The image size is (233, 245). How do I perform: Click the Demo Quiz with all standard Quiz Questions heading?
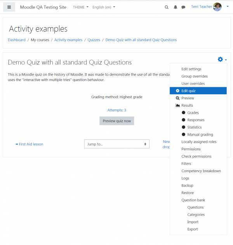[70, 62]
